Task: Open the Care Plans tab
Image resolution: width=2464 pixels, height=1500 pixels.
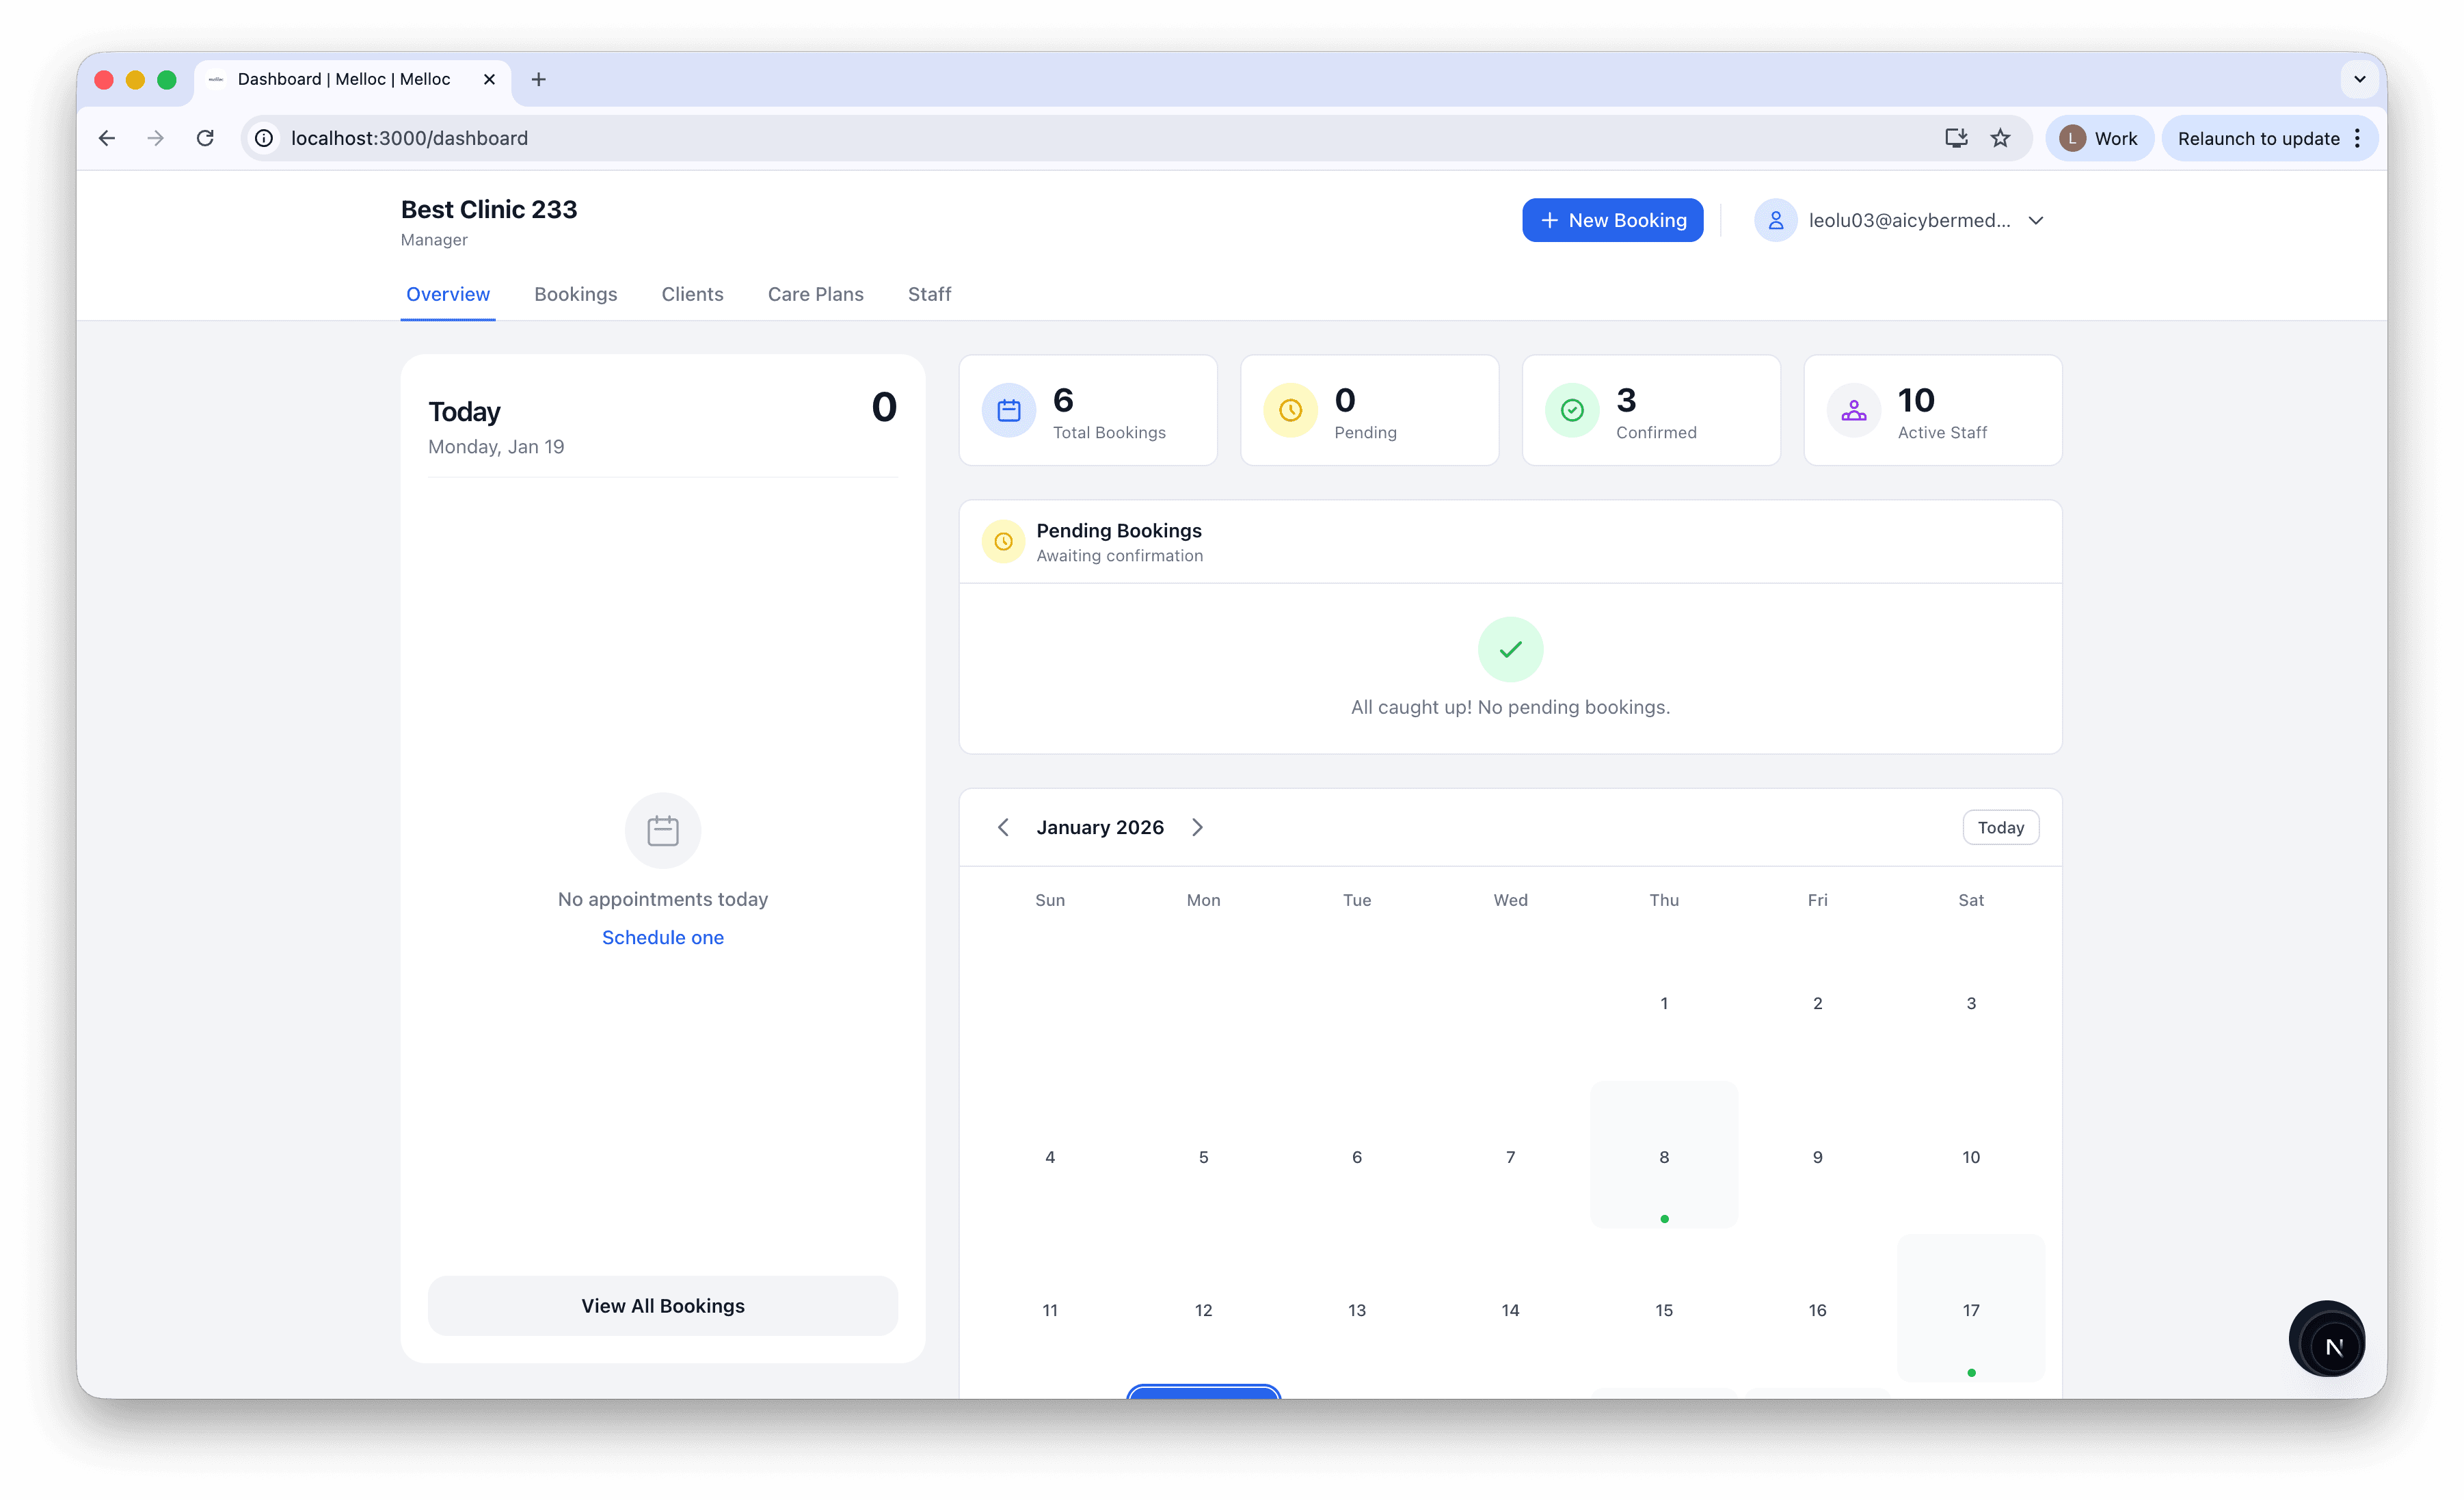Action: 815,294
